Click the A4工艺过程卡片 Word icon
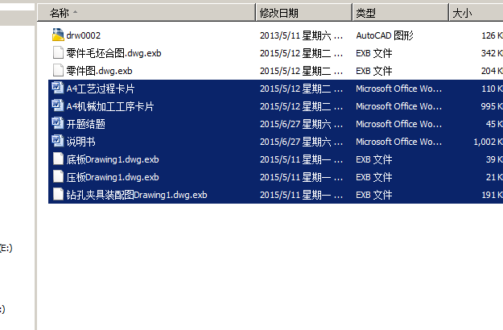 pyautogui.click(x=58, y=88)
